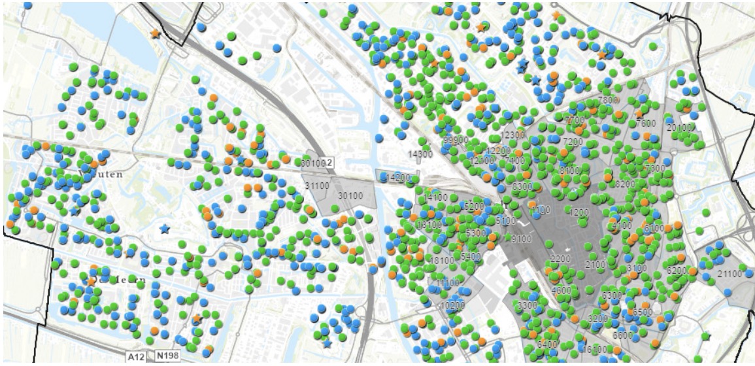The image size is (755, 366).
Task: Click district label 6100
Action: click(654, 228)
